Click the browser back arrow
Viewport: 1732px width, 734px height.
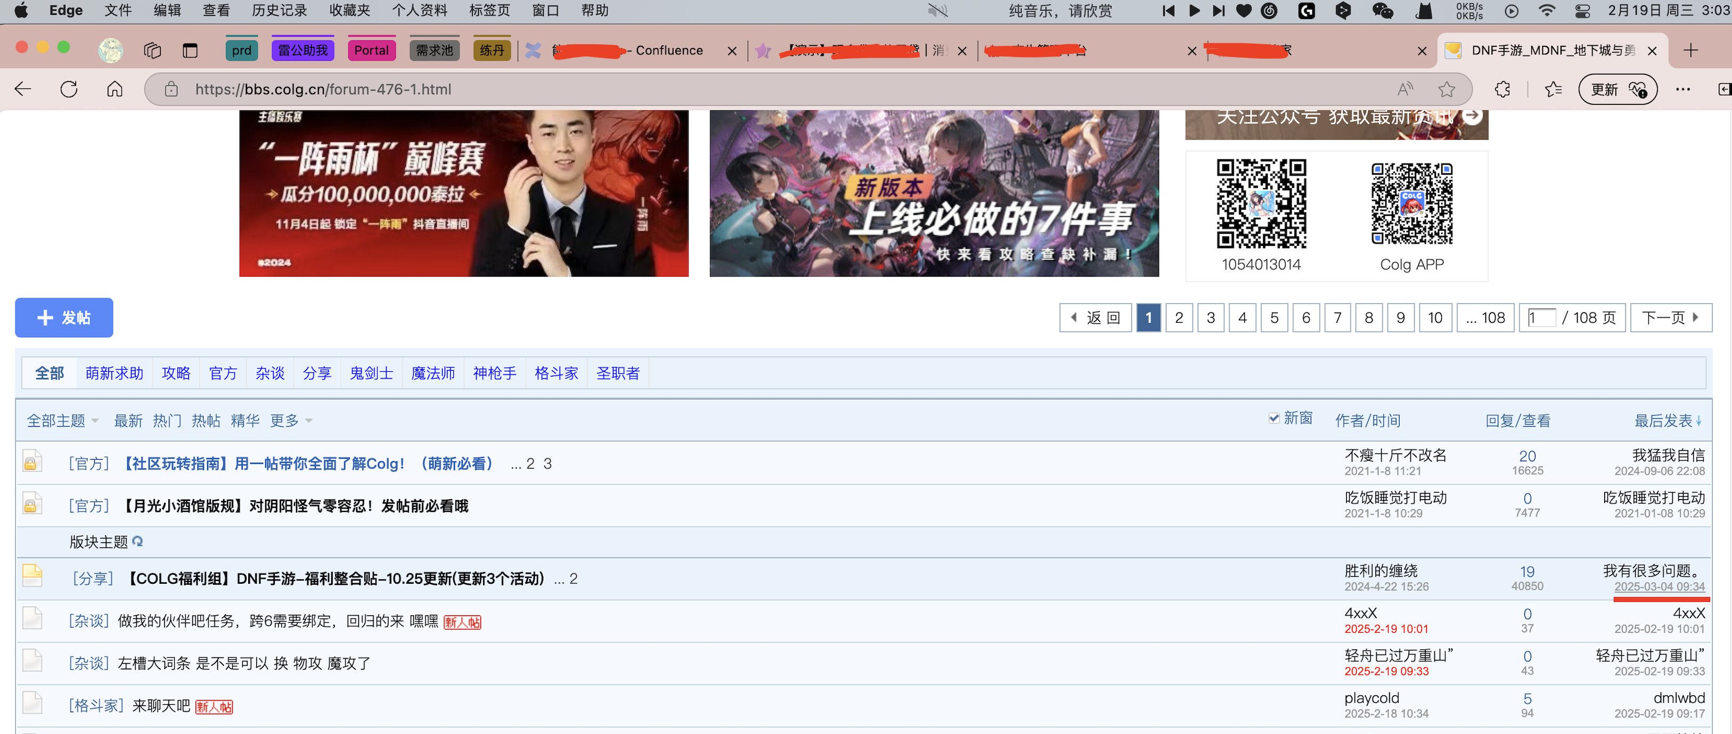pos(23,89)
